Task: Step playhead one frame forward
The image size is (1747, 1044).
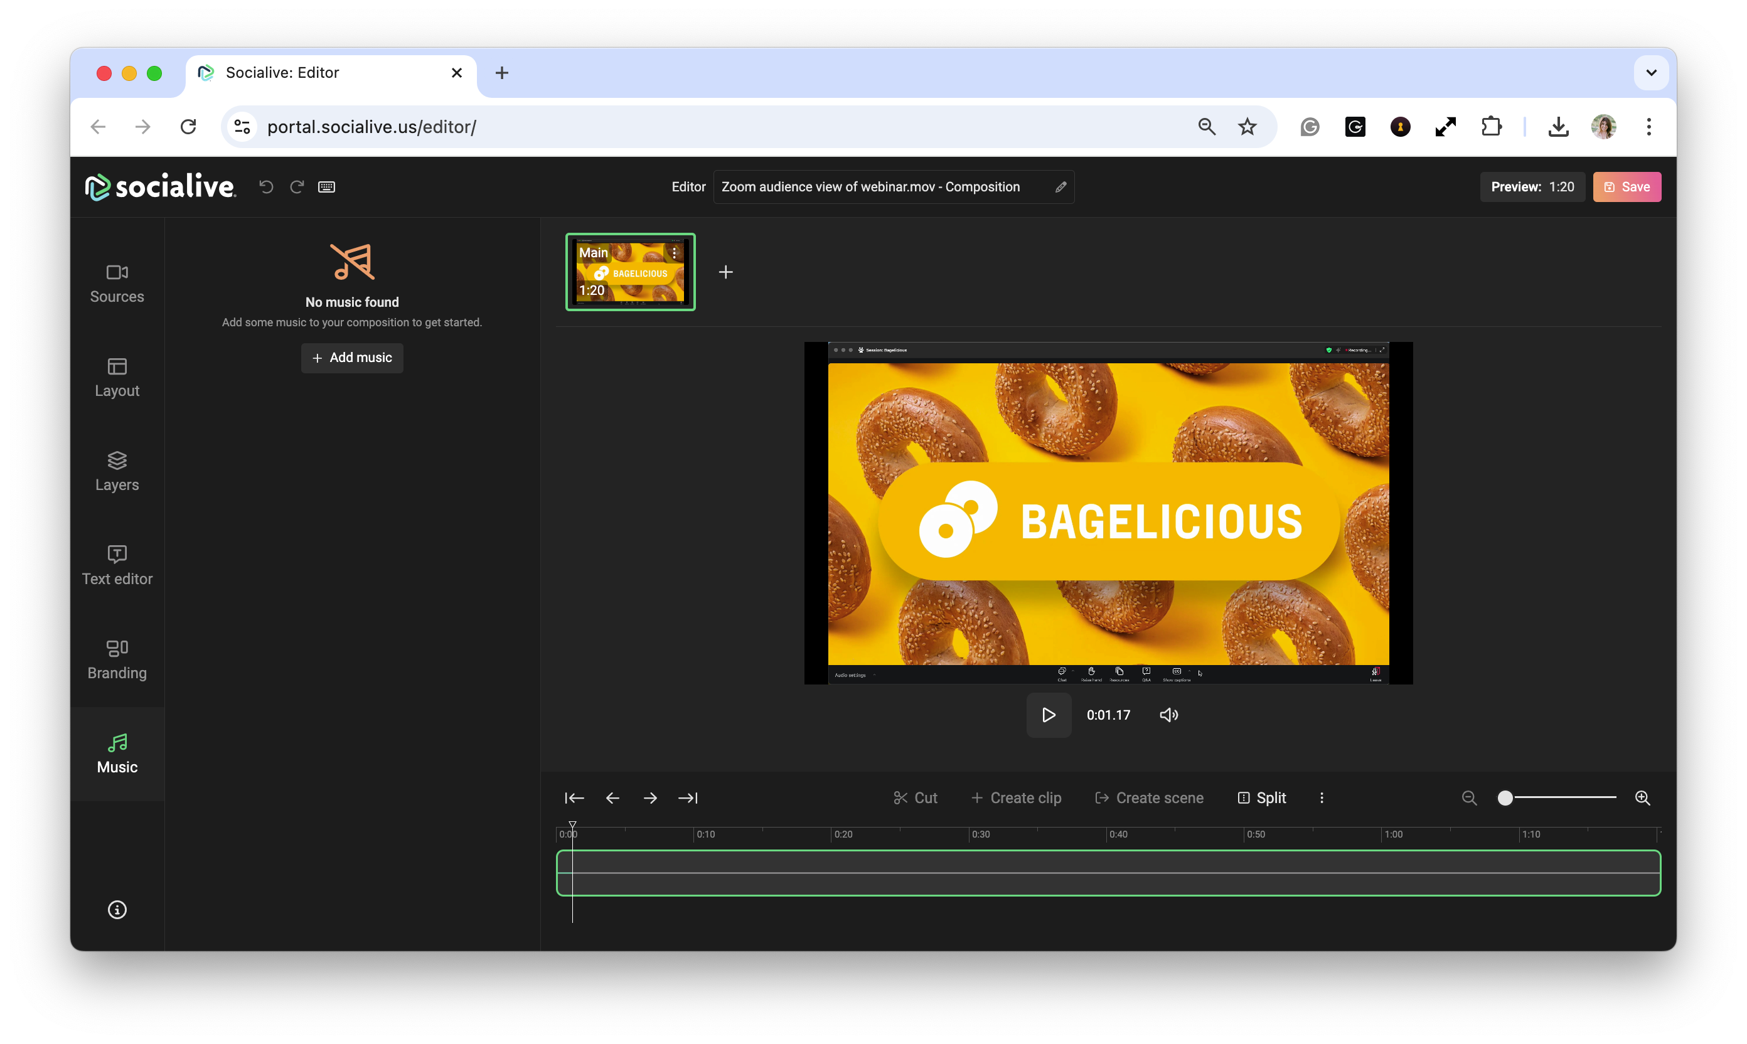Action: [650, 798]
